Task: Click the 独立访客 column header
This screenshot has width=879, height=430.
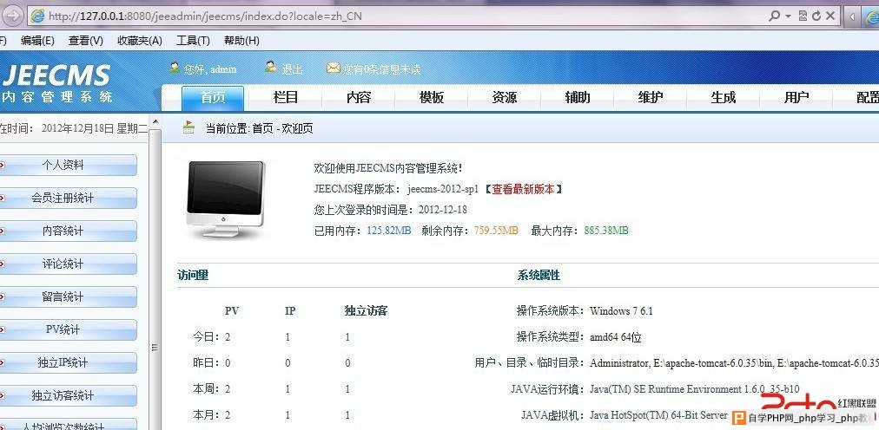Action: click(x=366, y=311)
